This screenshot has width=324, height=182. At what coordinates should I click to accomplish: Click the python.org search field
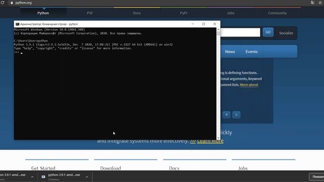[x=240, y=32]
